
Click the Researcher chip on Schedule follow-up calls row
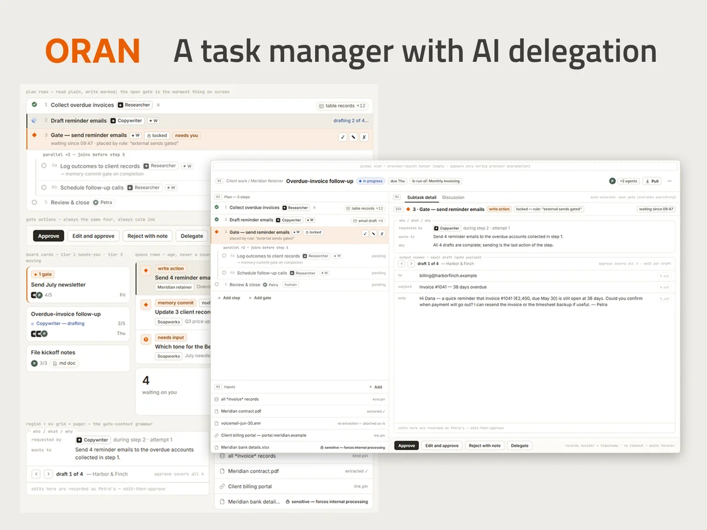coord(303,273)
